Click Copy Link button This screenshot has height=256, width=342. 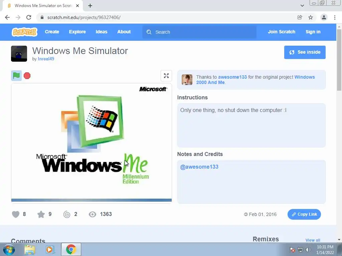click(x=304, y=214)
